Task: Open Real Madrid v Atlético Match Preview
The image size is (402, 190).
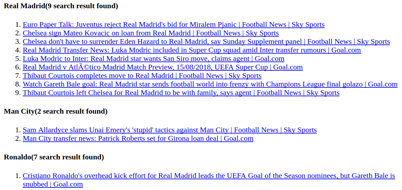Action: point(163,67)
